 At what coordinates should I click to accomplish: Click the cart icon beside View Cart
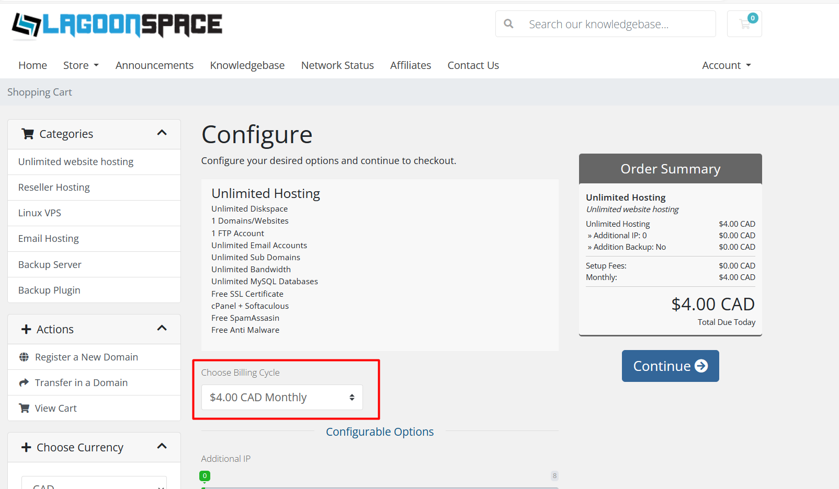coord(24,409)
